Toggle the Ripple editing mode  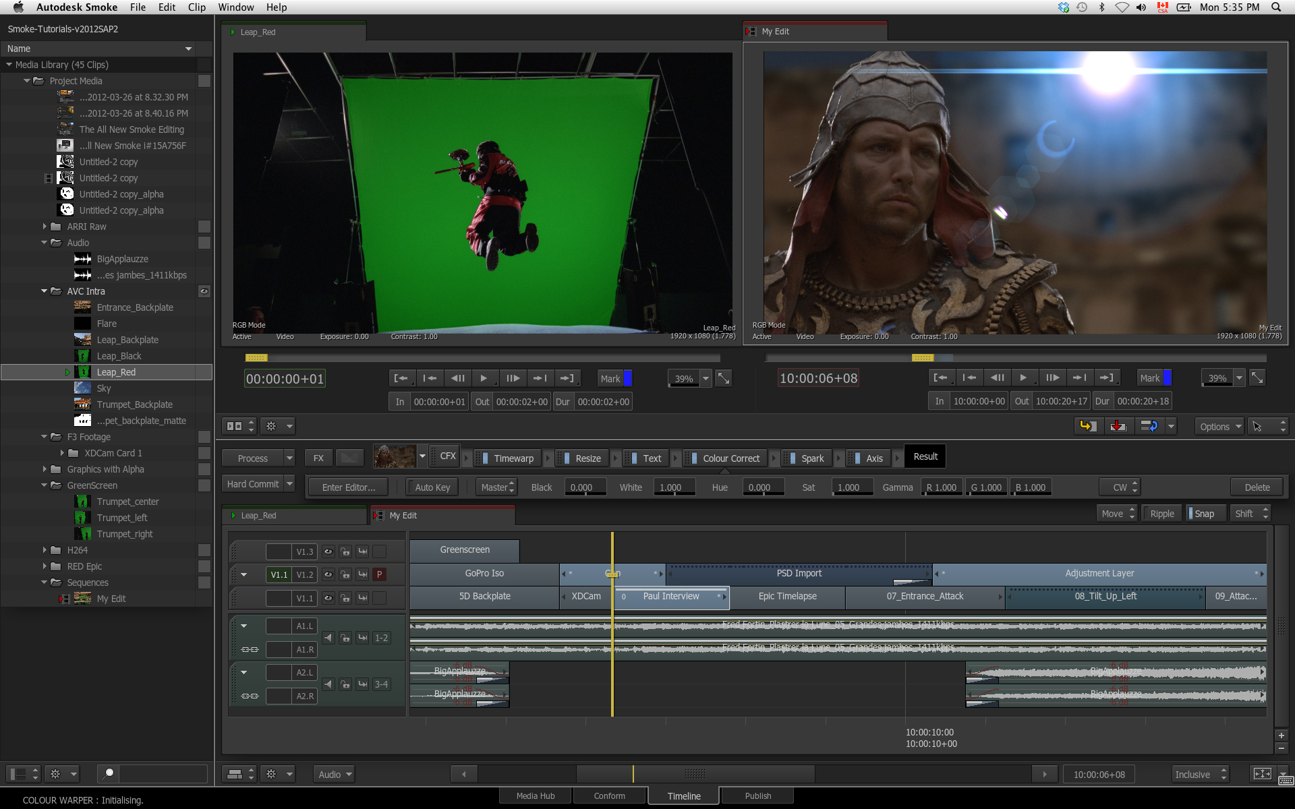pos(1161,514)
